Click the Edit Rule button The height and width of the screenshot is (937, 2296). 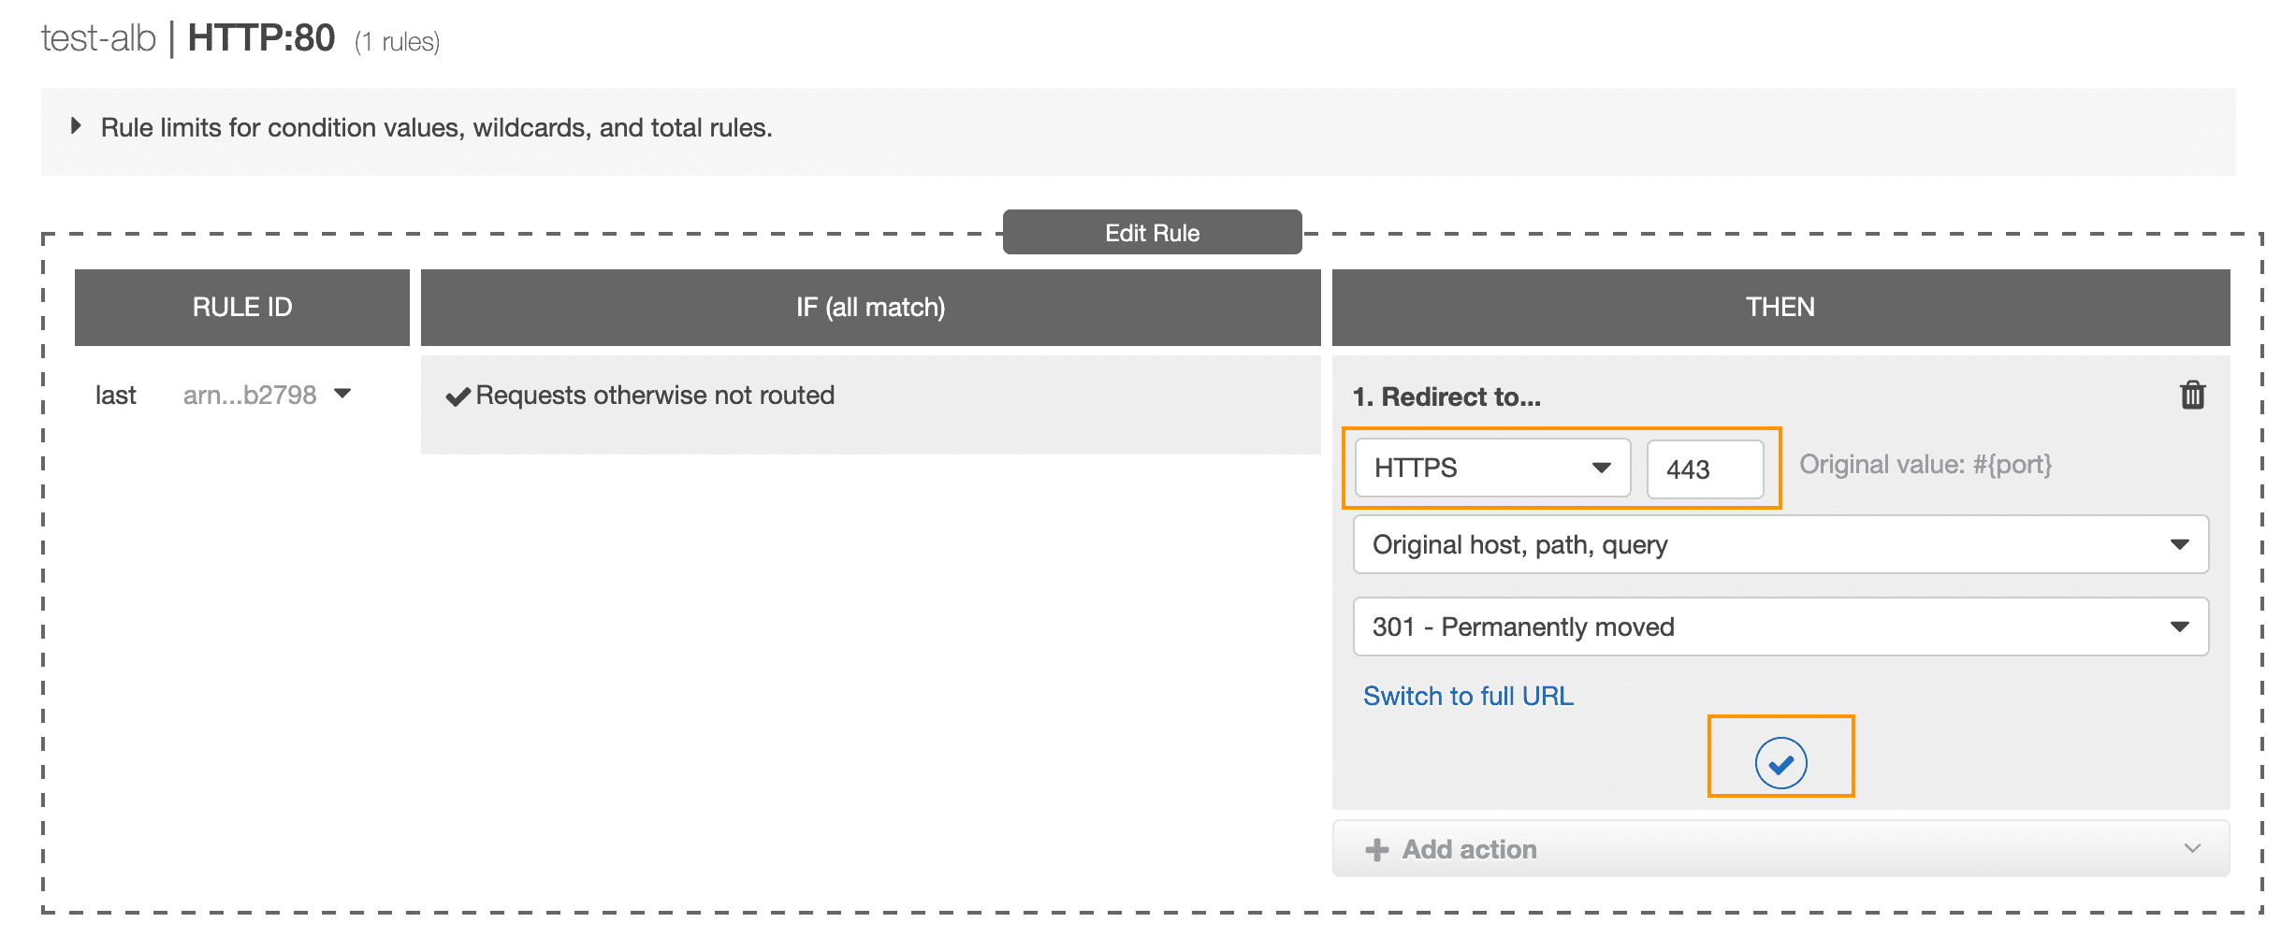tap(1152, 232)
